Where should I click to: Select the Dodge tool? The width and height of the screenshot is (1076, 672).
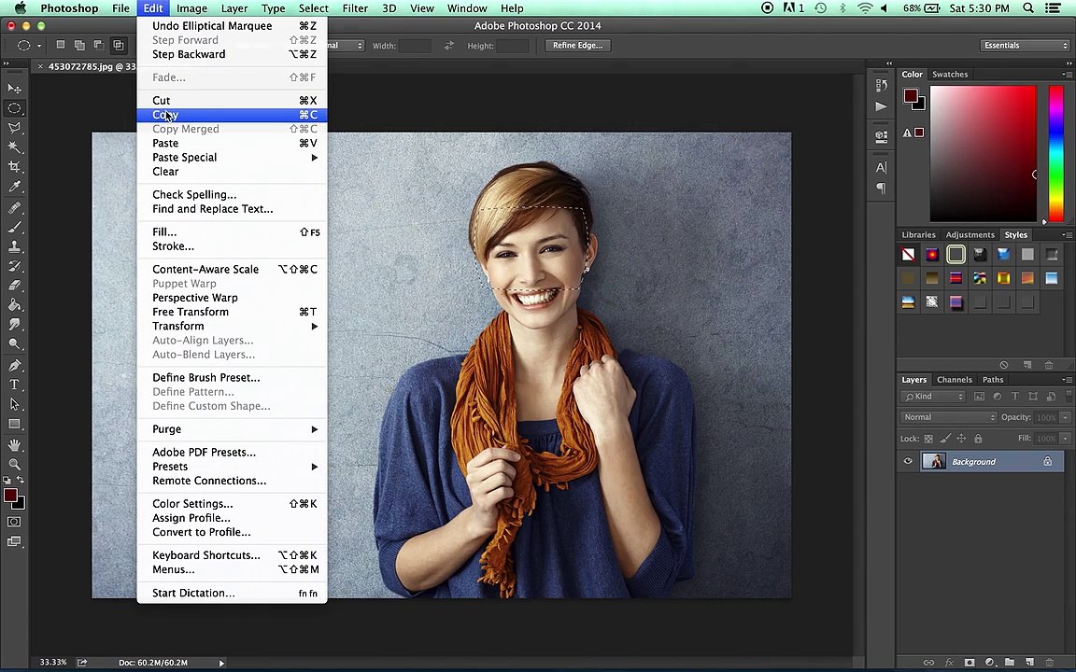[14, 343]
